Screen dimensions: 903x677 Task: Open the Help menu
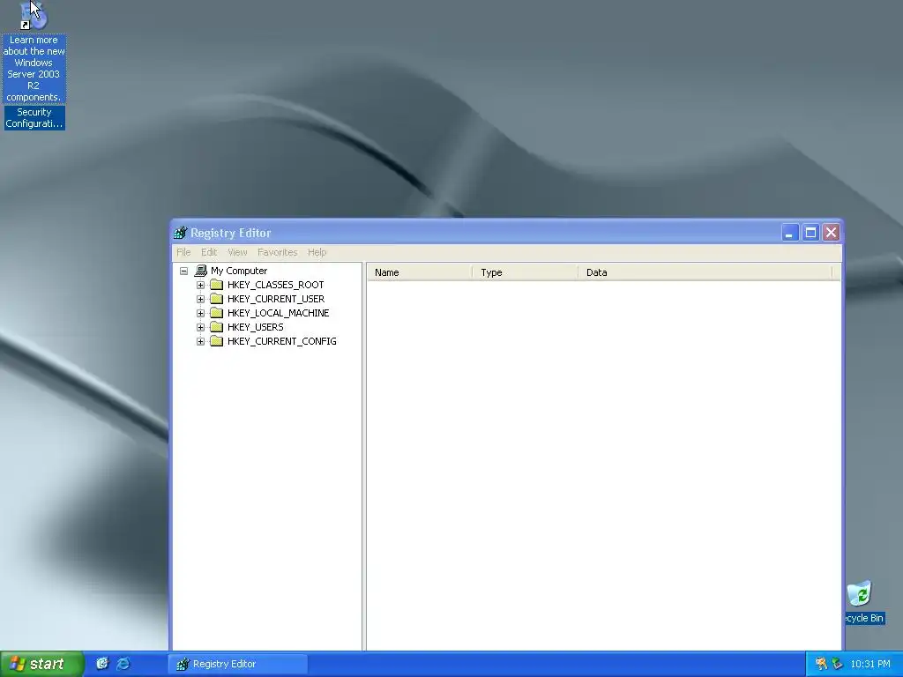tap(317, 252)
